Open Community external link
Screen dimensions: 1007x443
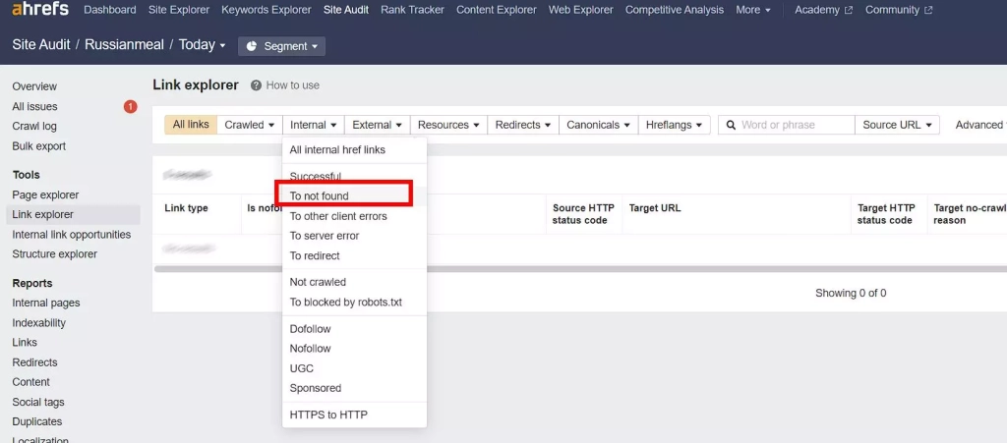pos(899,10)
